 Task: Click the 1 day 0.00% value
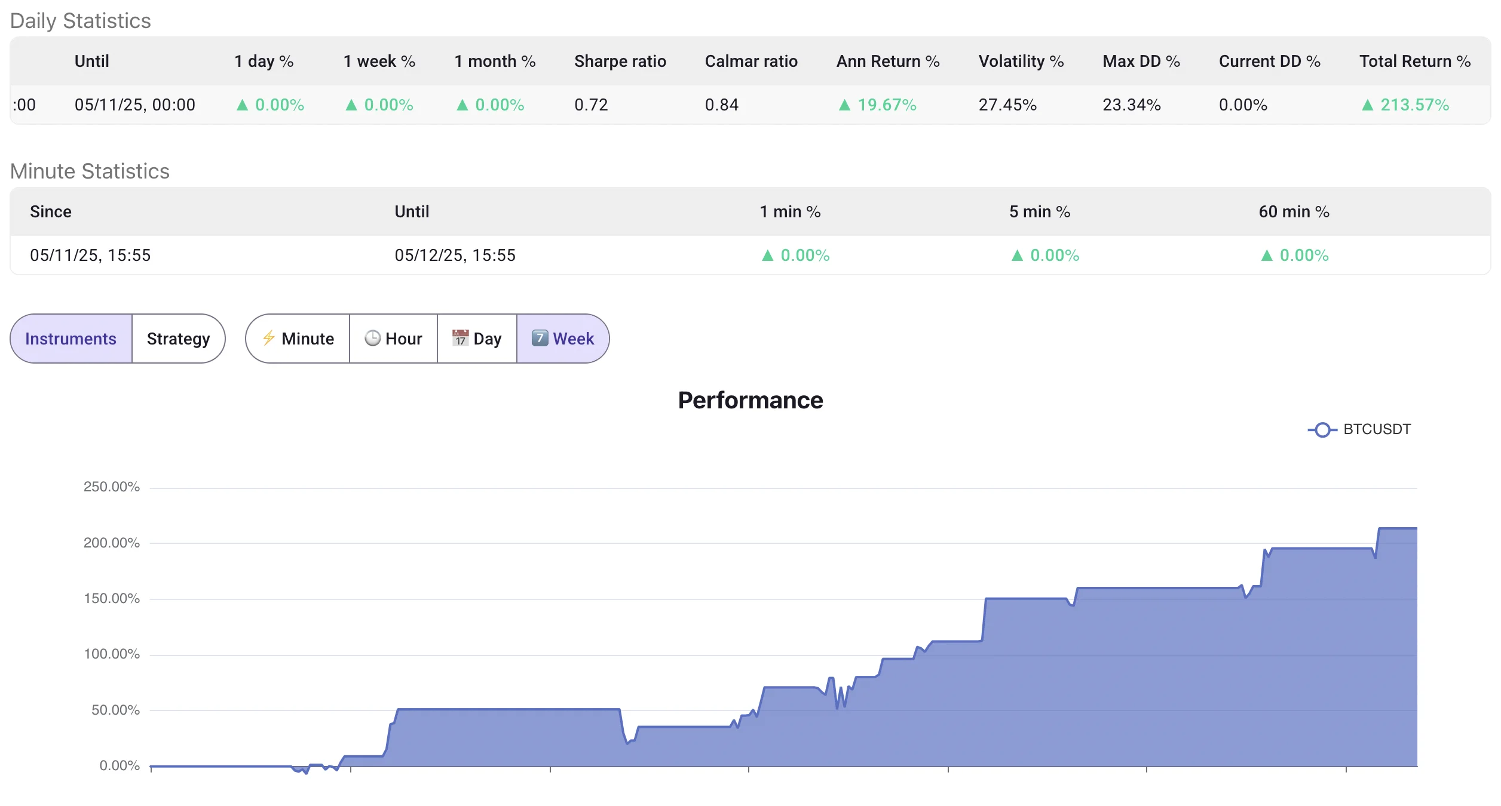pos(270,104)
